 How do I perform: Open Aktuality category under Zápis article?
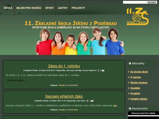(62, 85)
